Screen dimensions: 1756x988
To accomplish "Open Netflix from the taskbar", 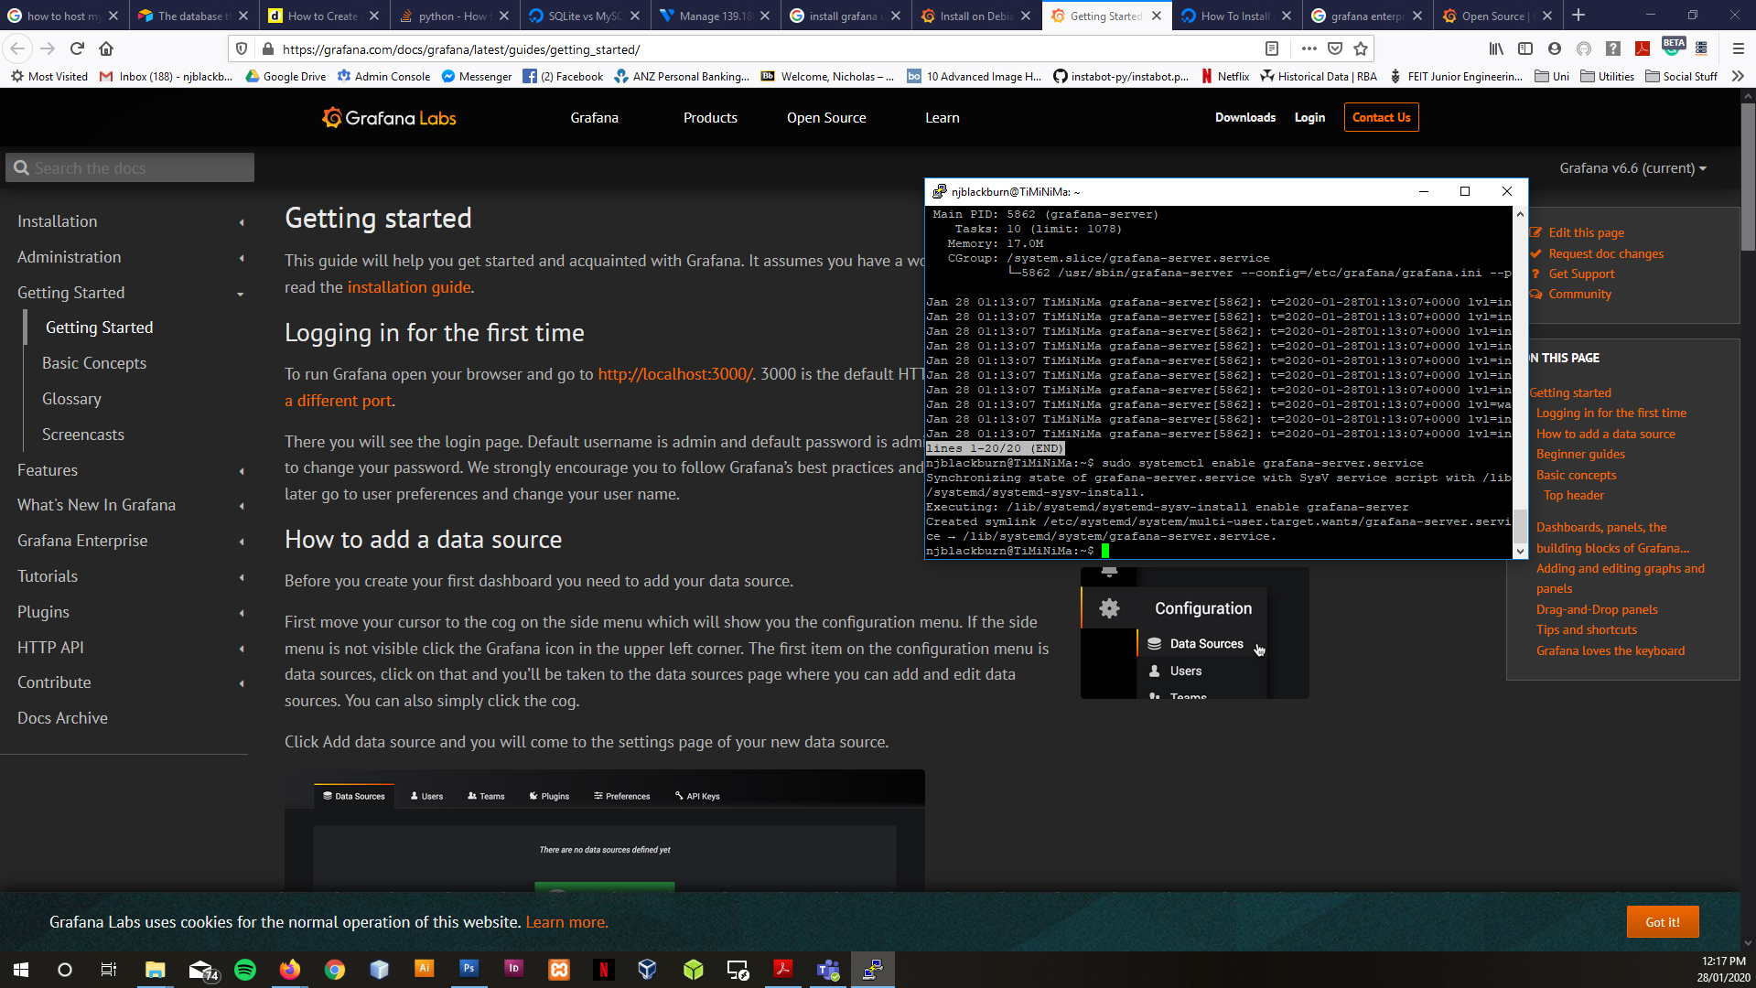I will click(603, 970).
